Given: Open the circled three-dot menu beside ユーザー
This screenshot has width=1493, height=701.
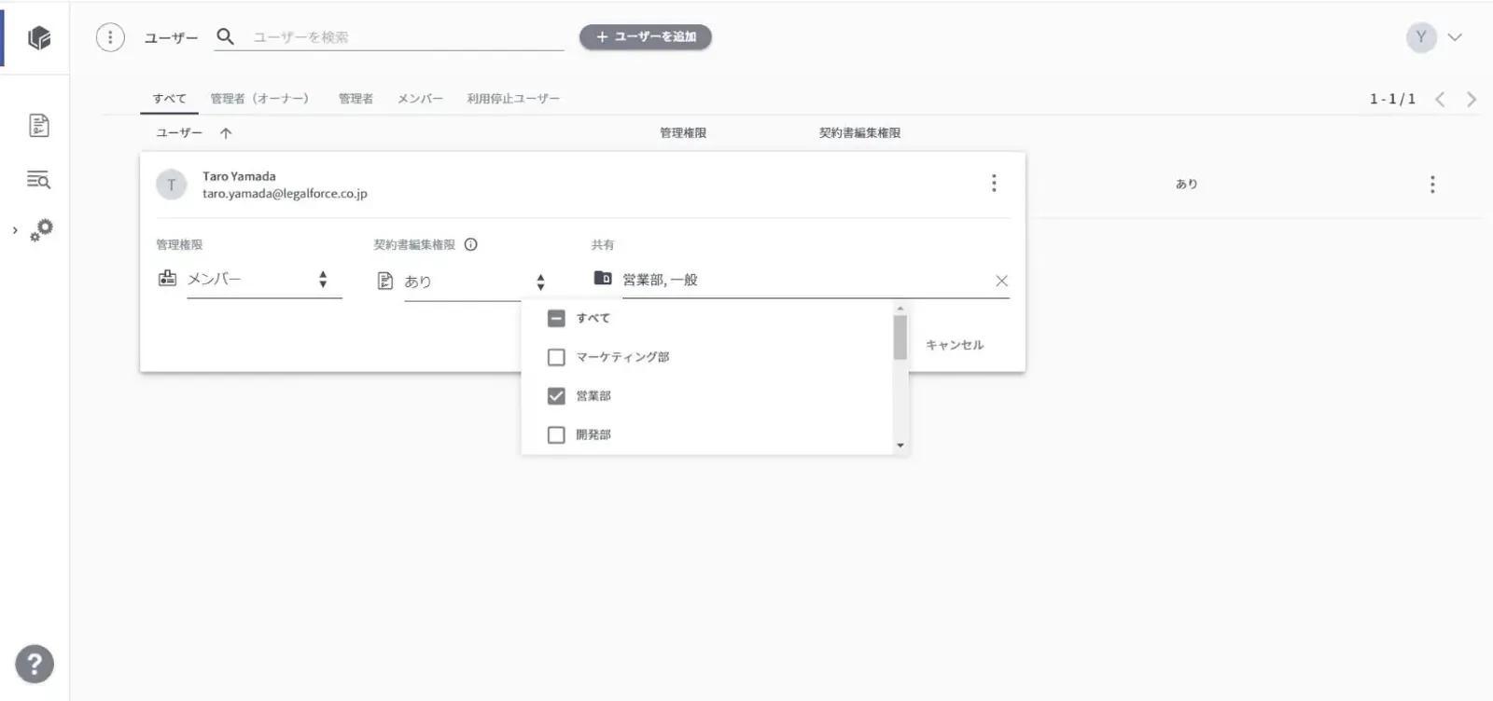Looking at the screenshot, I should 110,37.
